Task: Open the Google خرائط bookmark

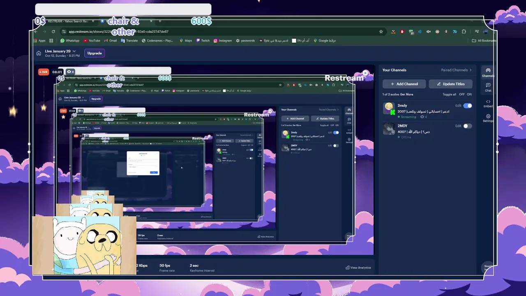Action: tap(325, 41)
